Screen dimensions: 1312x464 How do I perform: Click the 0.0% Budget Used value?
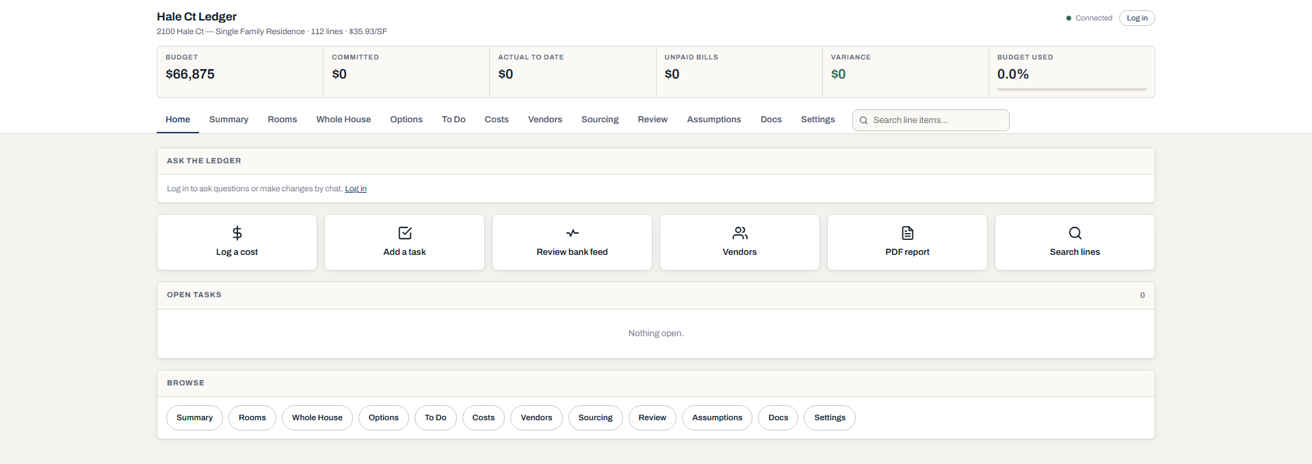(1013, 74)
